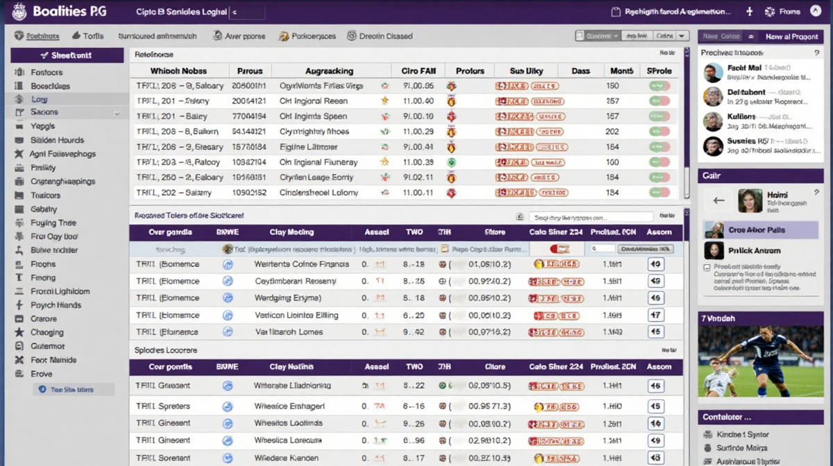Toggle the SProle switch in the first table row
Viewport: 833px width, 466px height.
pos(659,86)
